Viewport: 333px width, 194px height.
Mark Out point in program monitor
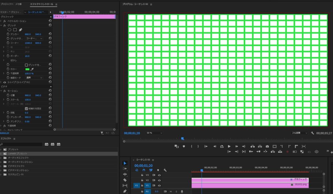pos(198,146)
